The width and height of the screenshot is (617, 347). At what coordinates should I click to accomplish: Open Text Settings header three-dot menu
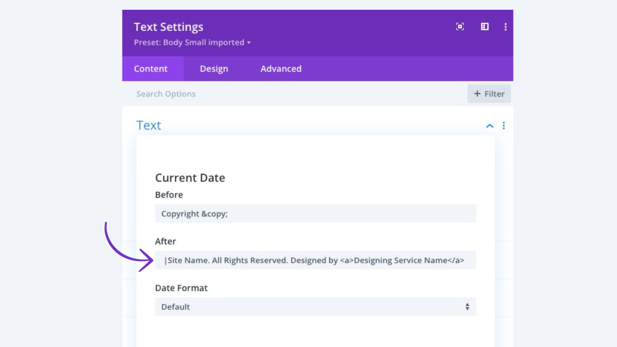tap(505, 27)
